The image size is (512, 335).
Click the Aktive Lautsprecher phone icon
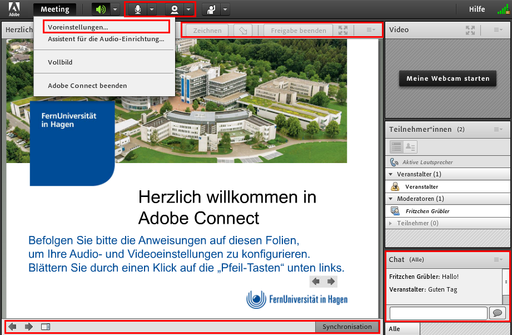tap(394, 162)
